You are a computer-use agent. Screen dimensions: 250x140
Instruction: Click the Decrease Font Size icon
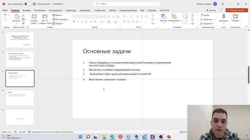113,16
